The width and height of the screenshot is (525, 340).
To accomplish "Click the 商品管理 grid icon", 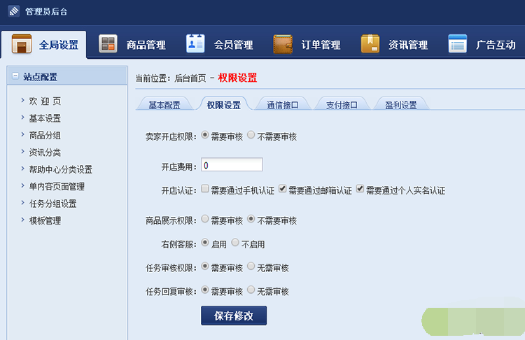I will tap(108, 44).
